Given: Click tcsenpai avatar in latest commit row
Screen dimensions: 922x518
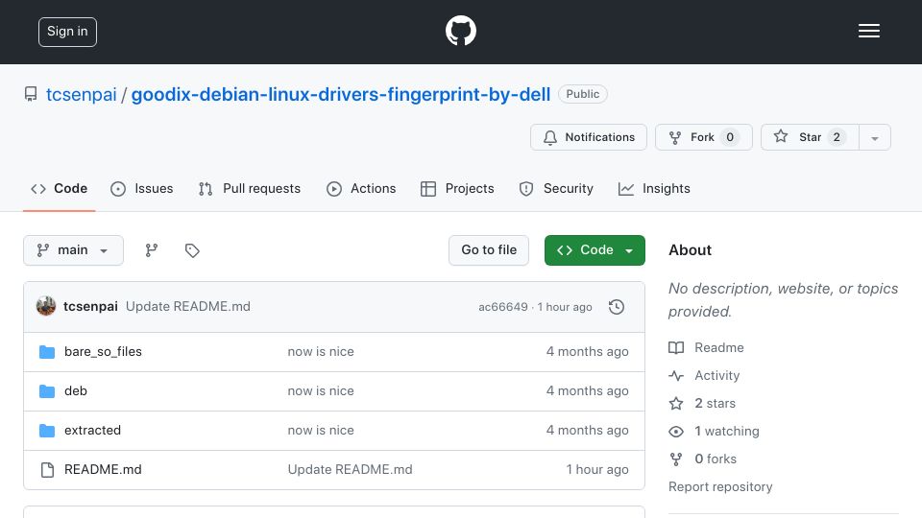Looking at the screenshot, I should click(46, 307).
